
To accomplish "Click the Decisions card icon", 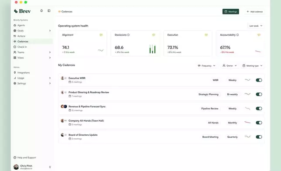I will 154,35.
